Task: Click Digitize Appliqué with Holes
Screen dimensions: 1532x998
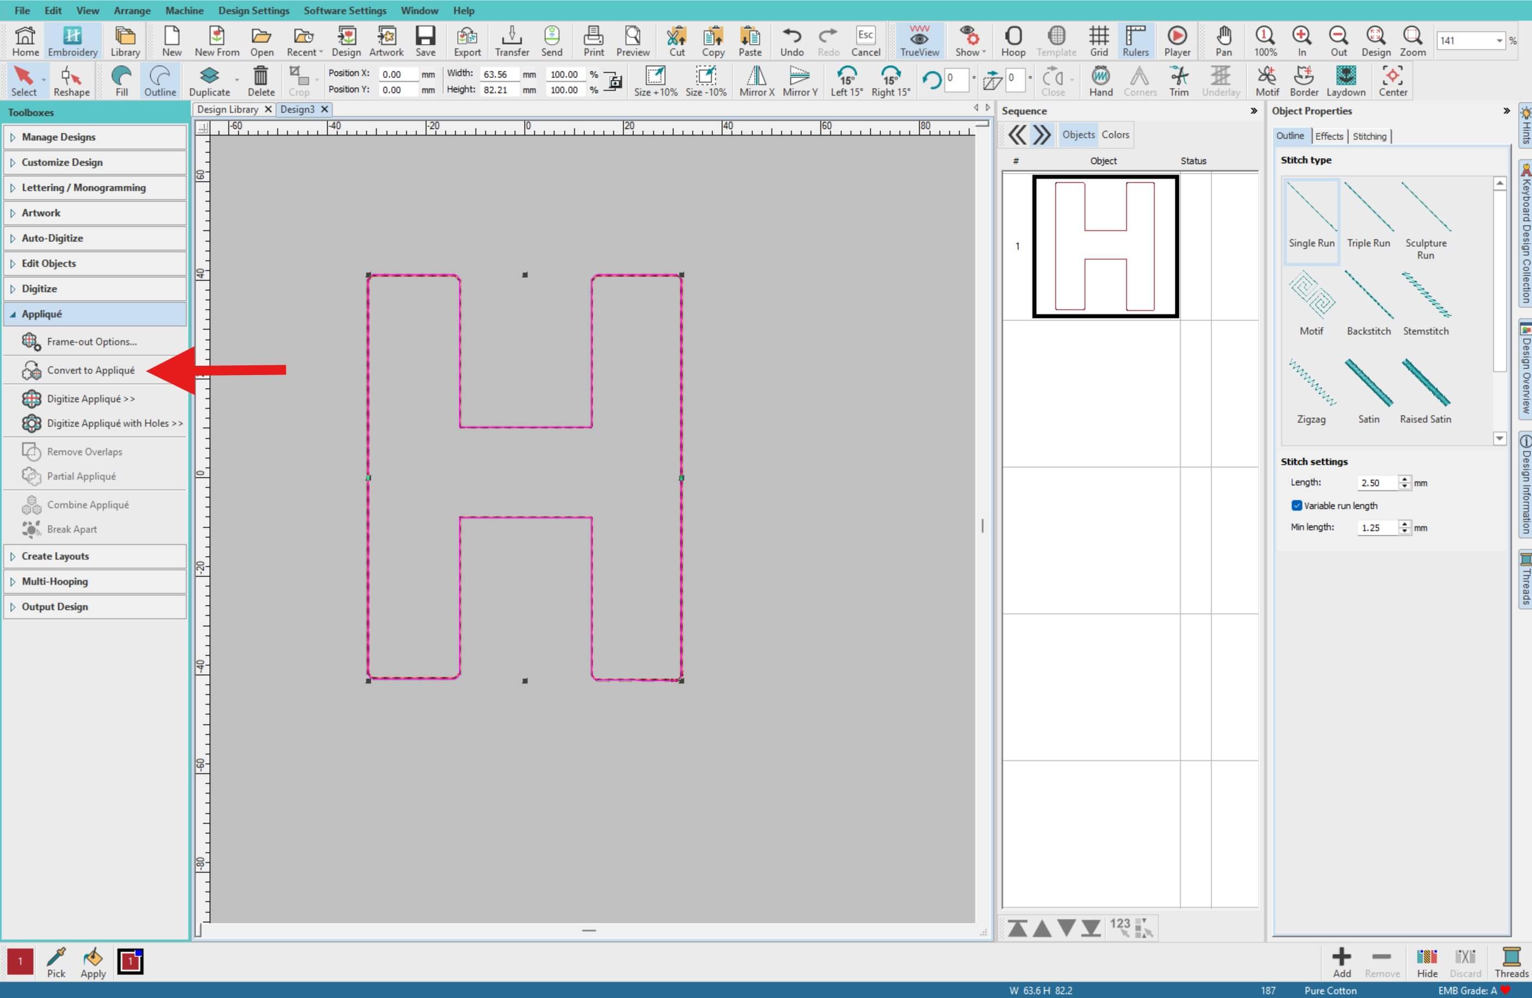Action: [115, 423]
